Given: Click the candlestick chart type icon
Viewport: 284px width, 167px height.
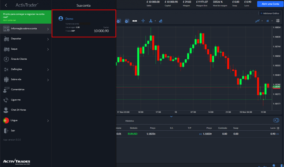Looking at the screenshot, I should (x=268, y=21).
